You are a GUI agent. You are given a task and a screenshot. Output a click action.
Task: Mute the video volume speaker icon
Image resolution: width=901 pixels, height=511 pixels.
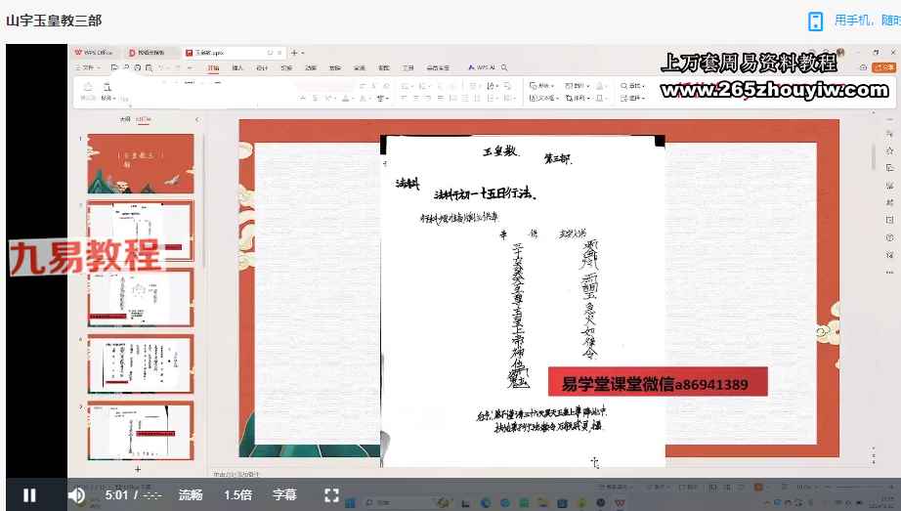point(76,495)
